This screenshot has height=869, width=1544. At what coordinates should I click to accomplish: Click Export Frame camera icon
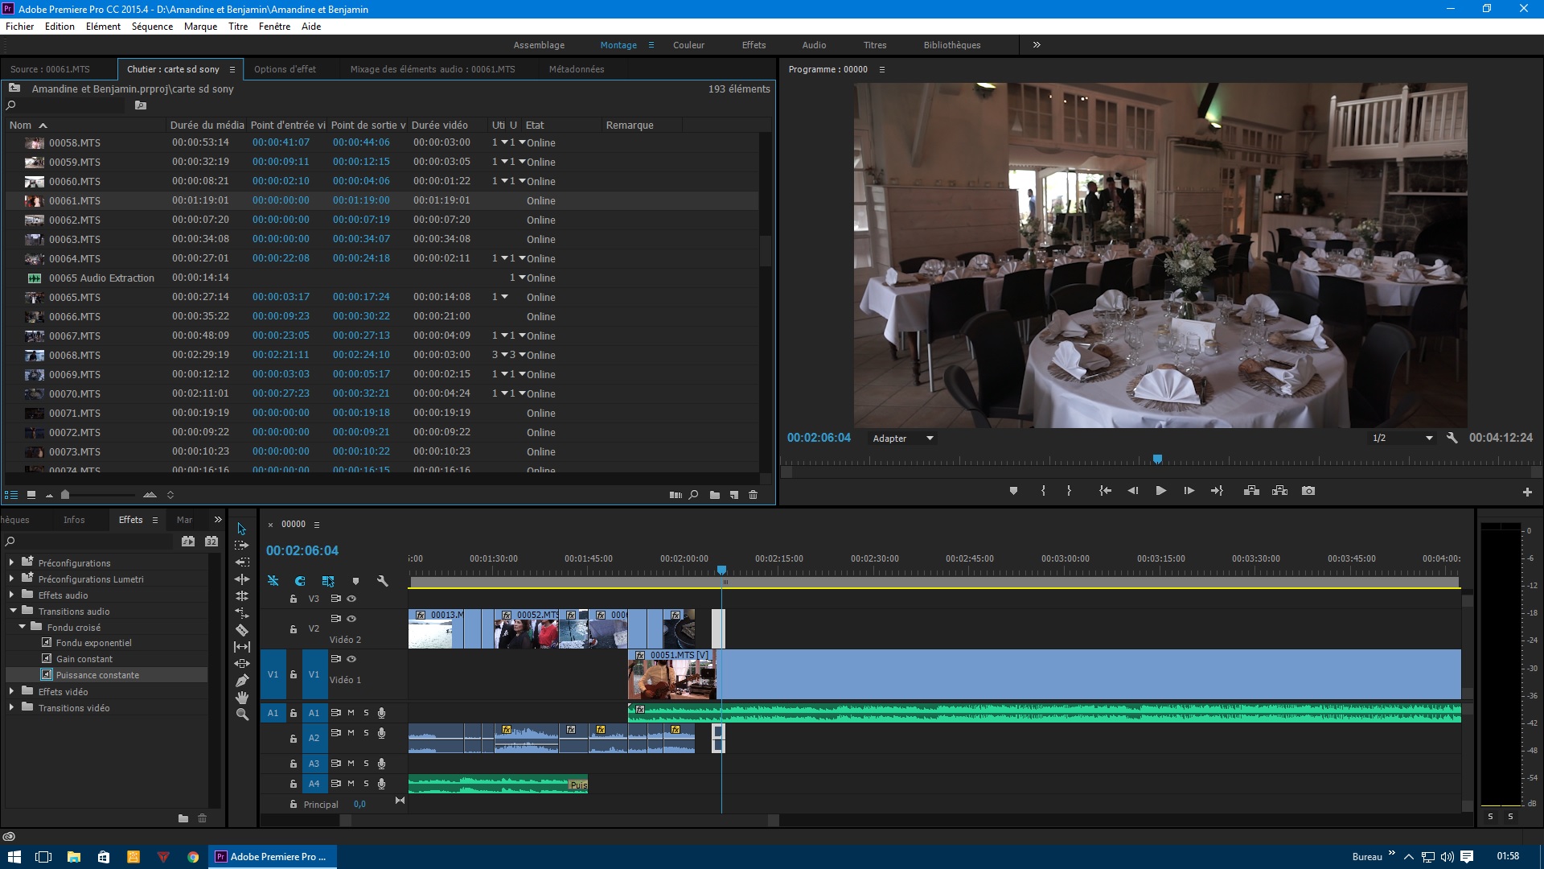click(1308, 491)
